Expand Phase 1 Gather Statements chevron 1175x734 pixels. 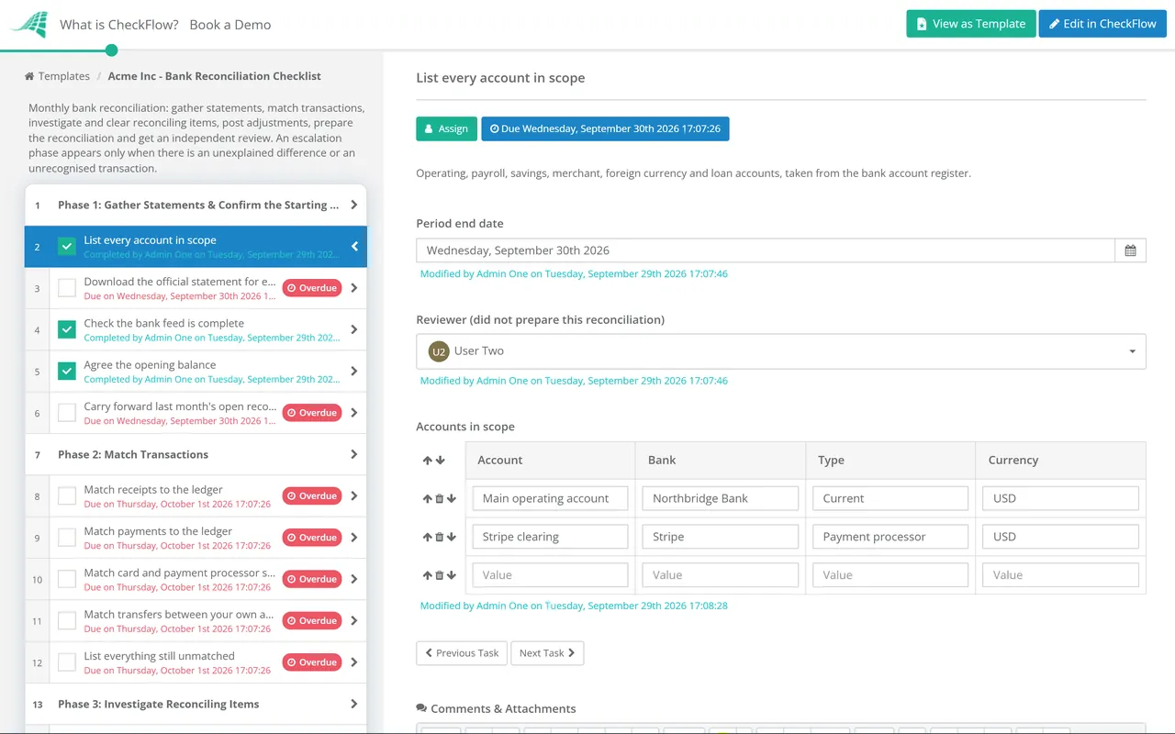click(354, 206)
